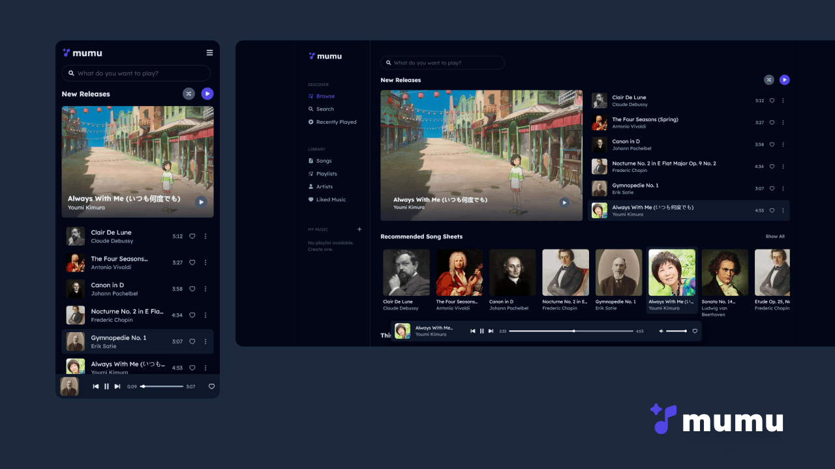835x469 pixels.
Task: Skip to previous track in desktop player
Action: [473, 331]
